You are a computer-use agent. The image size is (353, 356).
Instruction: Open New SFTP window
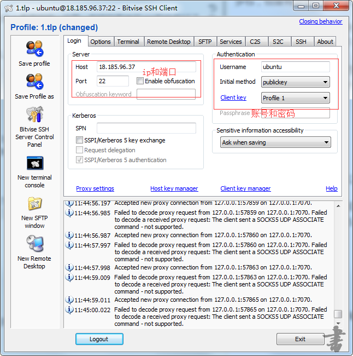coord(34,204)
